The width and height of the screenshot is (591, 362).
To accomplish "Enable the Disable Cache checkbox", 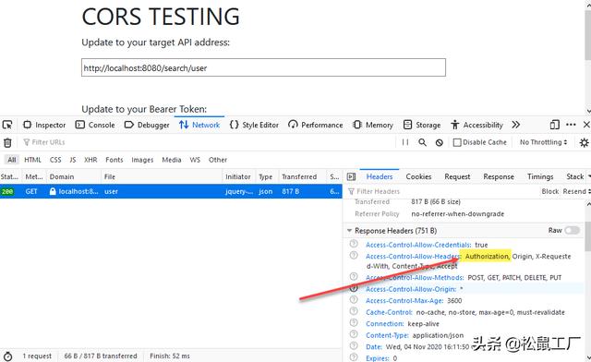I will 457,142.
